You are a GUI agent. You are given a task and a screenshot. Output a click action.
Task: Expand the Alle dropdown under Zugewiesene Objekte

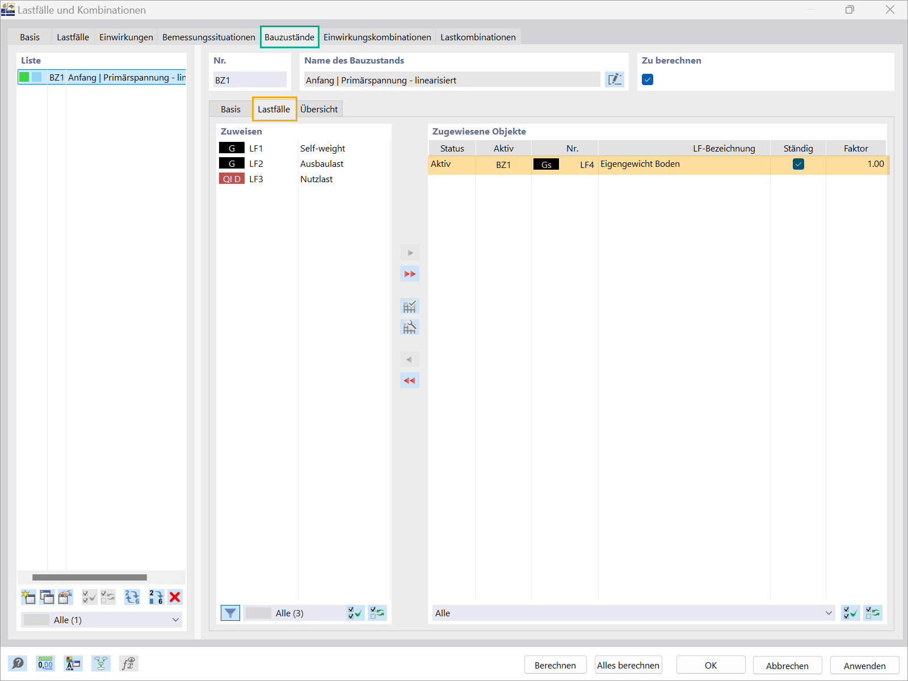coord(633,613)
